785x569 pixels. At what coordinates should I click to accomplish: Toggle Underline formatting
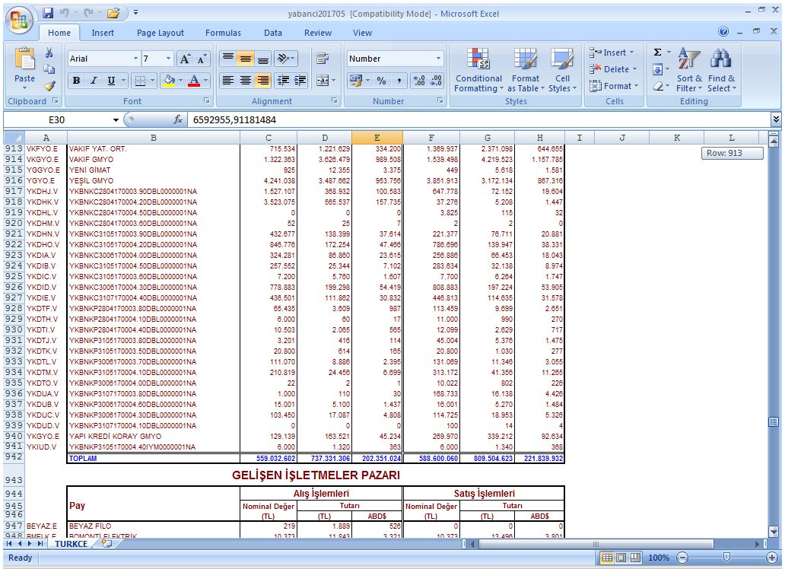coord(111,81)
